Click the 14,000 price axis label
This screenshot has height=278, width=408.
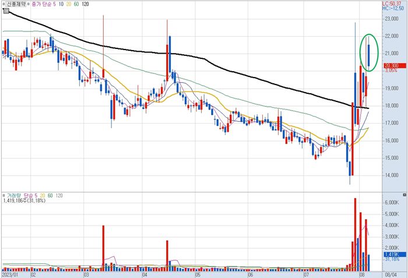click(391, 175)
